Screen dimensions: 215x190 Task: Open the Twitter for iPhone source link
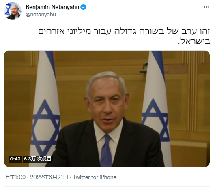click(95, 177)
